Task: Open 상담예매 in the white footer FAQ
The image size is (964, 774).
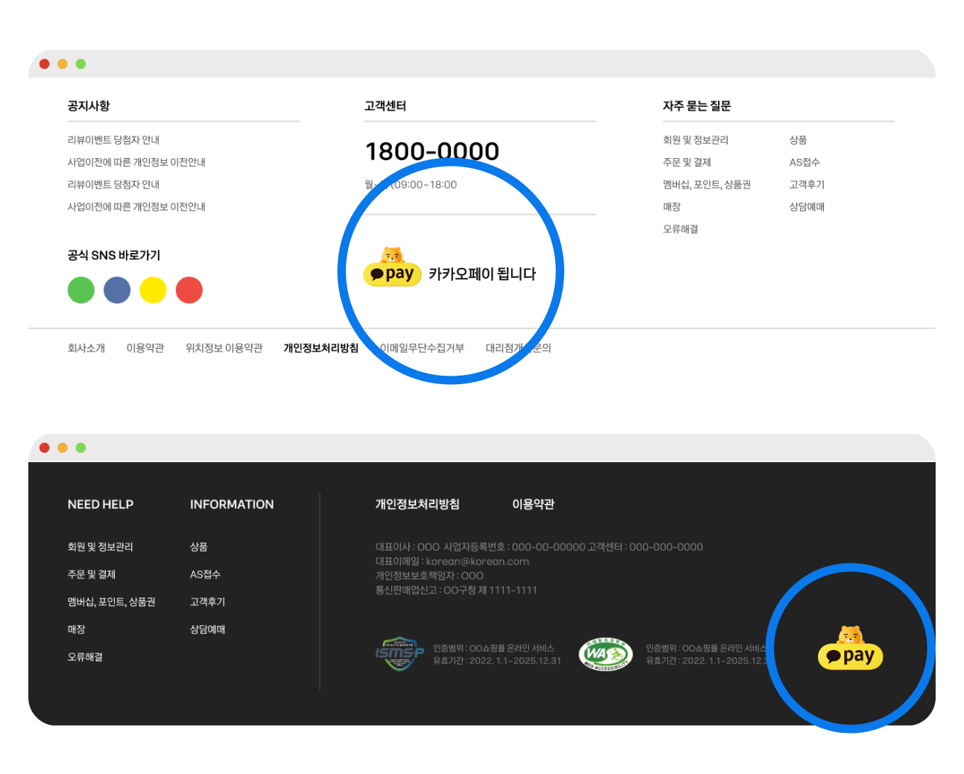Action: point(807,207)
